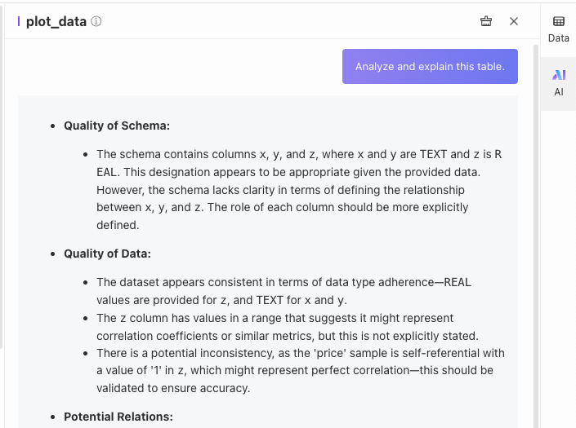Click the bullet about the 'price' sample inconsistency

point(300,371)
